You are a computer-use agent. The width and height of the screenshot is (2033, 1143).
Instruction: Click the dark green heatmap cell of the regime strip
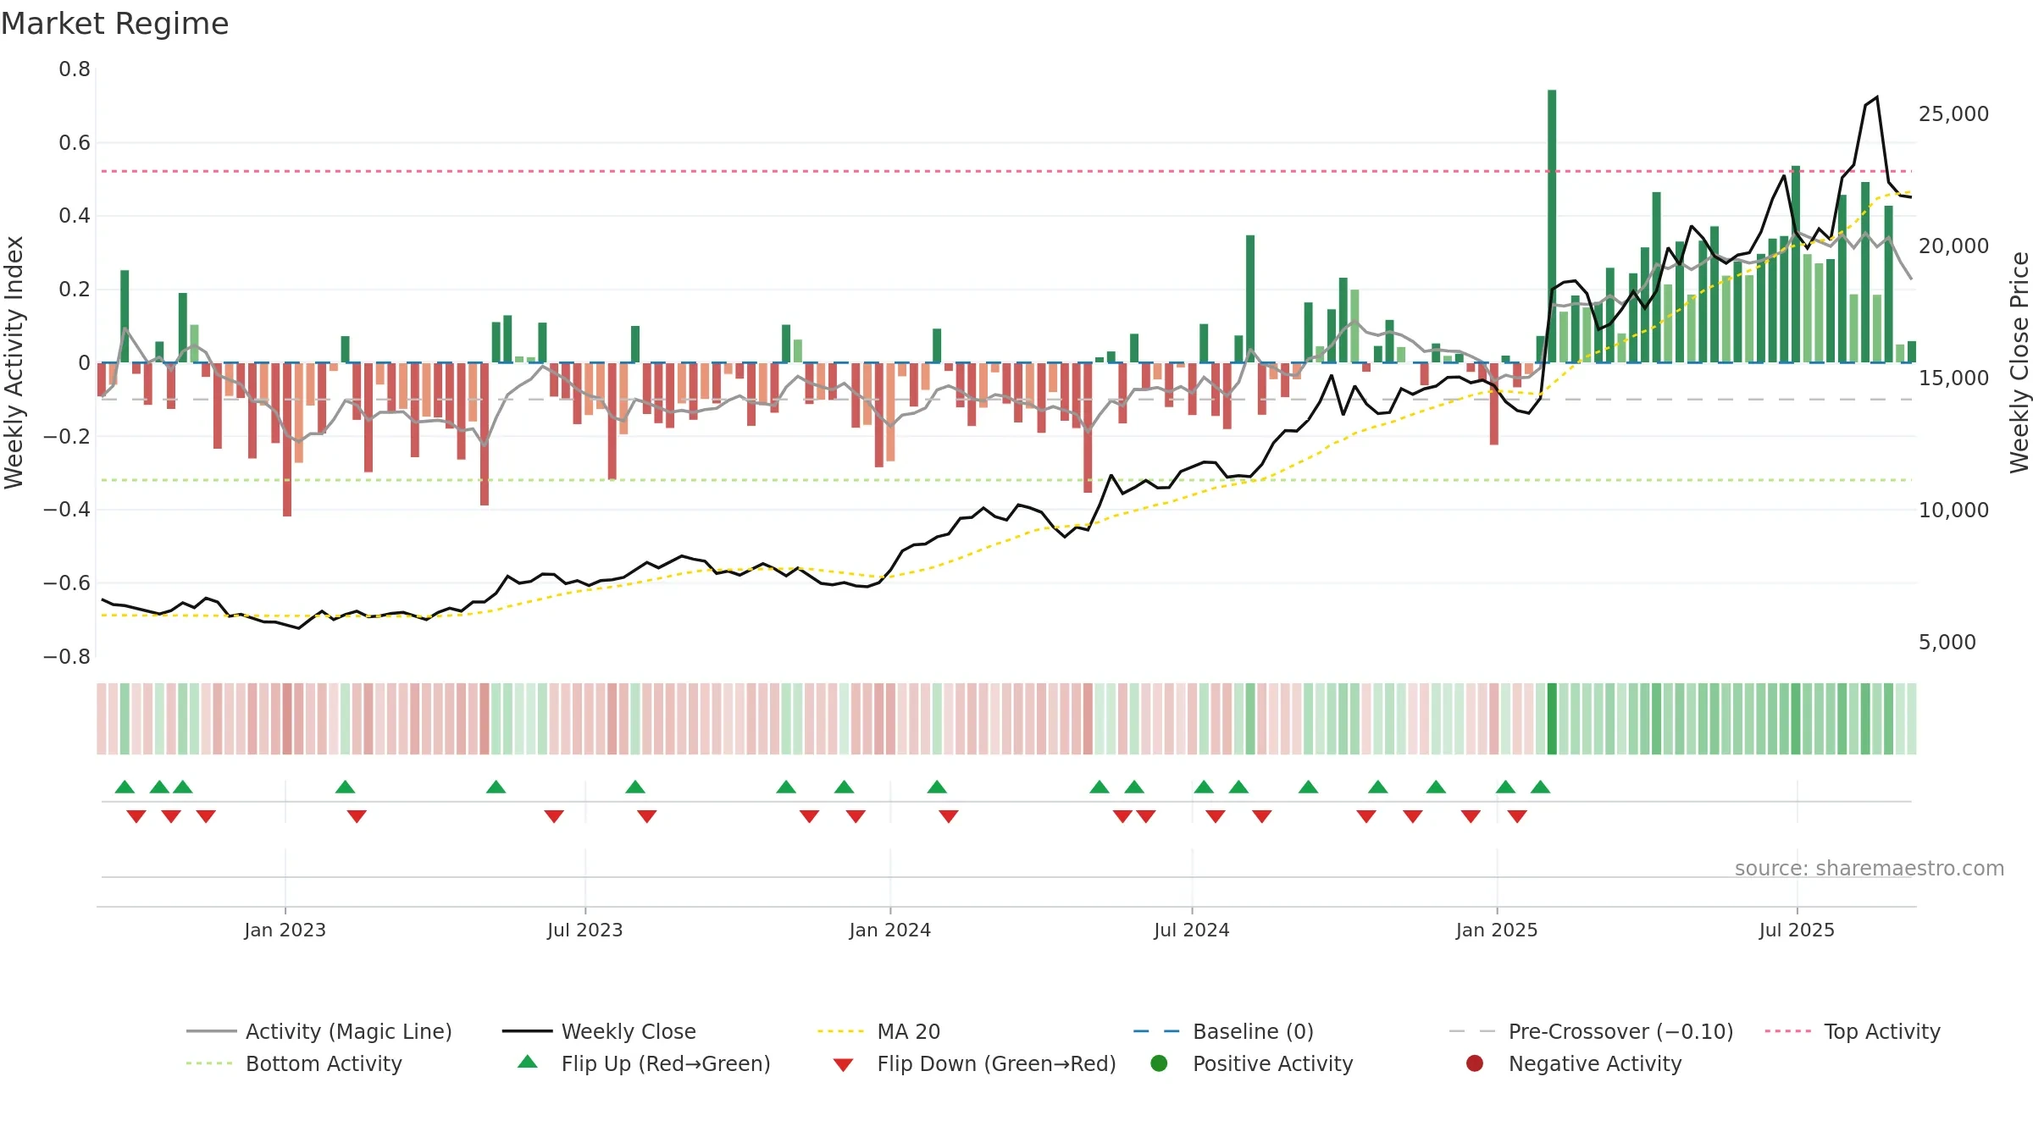click(x=1552, y=719)
